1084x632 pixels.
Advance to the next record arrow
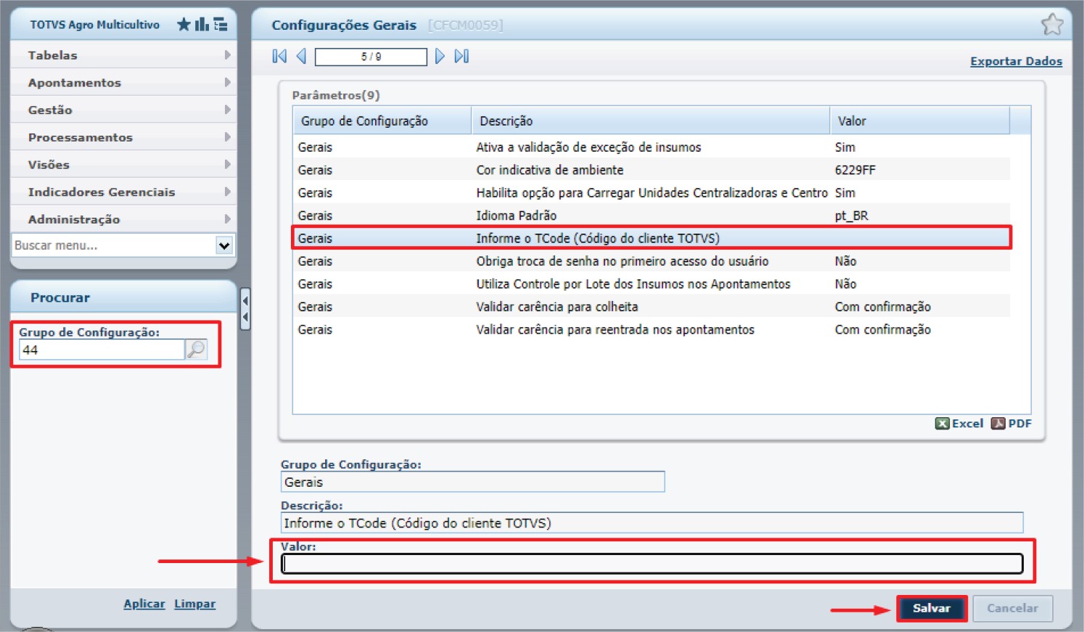click(x=440, y=57)
